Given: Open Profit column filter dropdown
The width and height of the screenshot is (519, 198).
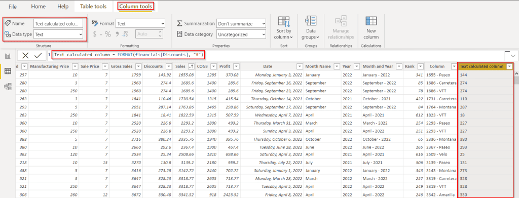Looking at the screenshot, I should pos(236,66).
